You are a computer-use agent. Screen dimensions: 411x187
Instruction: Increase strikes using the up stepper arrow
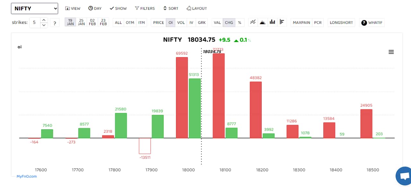tap(44, 20)
